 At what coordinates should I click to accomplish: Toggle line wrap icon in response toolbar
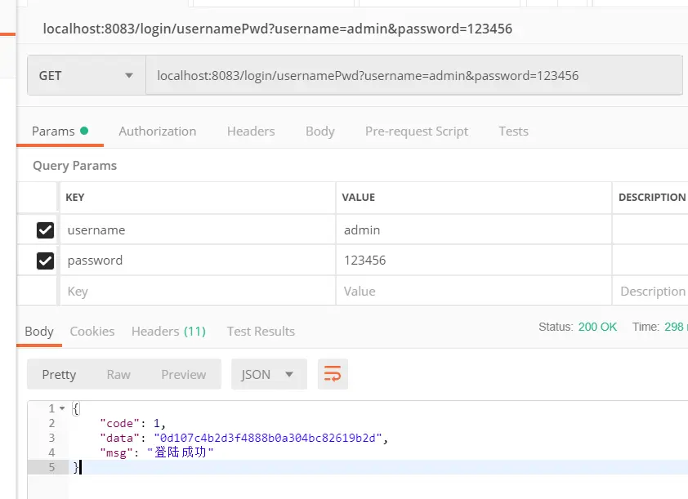(333, 374)
